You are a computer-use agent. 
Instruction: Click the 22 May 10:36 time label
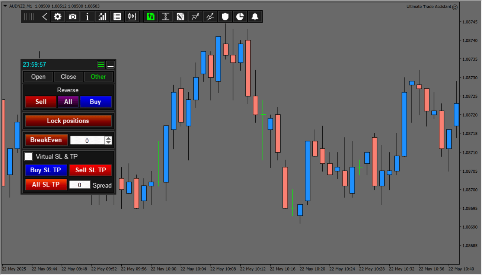[x=431, y=269]
